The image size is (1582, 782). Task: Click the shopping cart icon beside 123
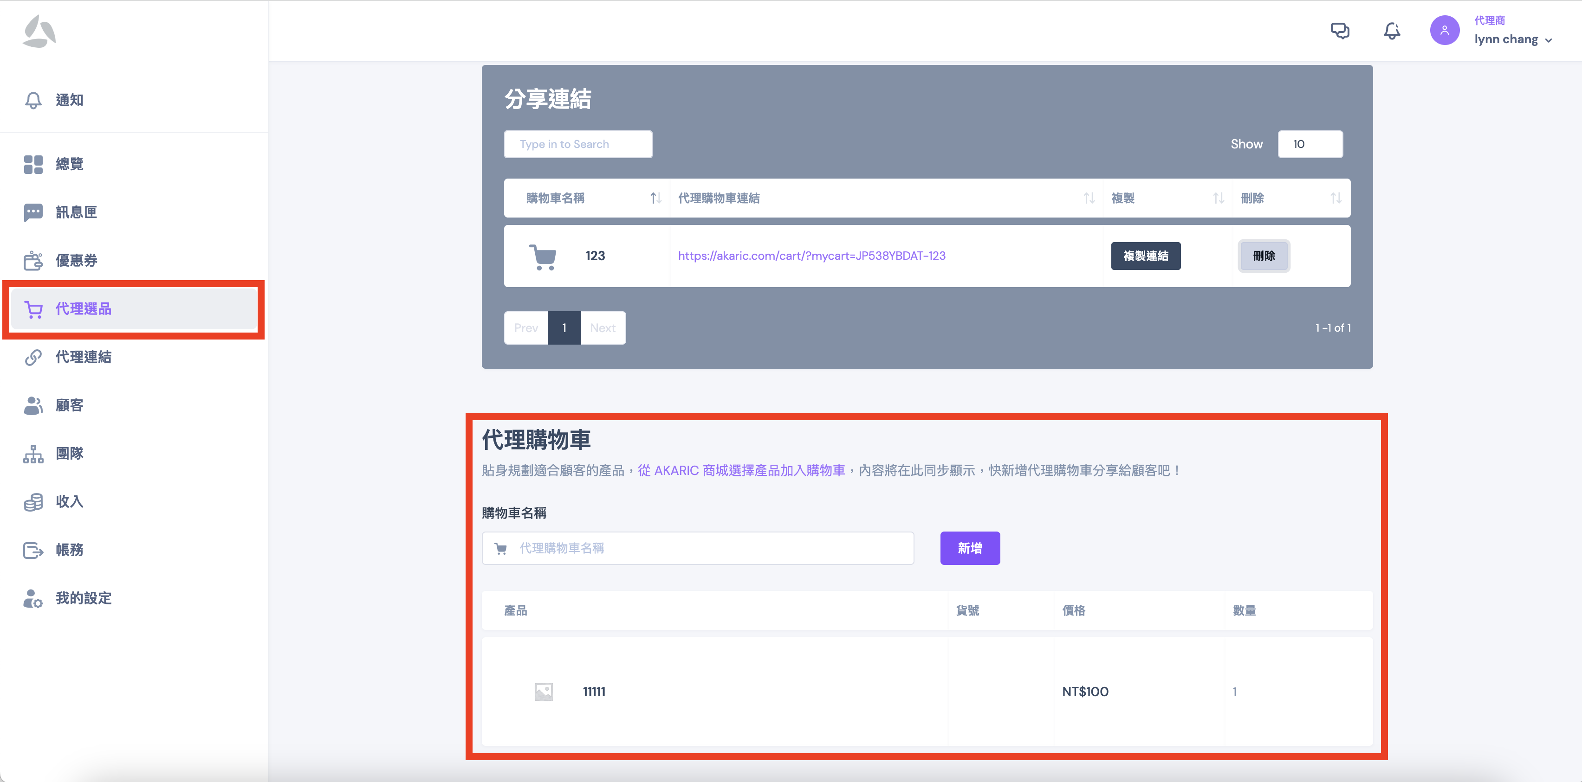pos(543,256)
